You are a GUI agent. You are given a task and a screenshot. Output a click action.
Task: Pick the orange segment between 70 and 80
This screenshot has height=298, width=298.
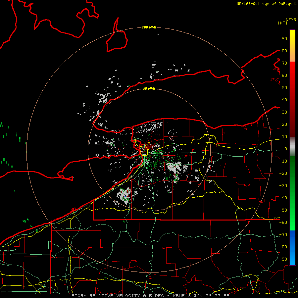[x=292, y=57]
